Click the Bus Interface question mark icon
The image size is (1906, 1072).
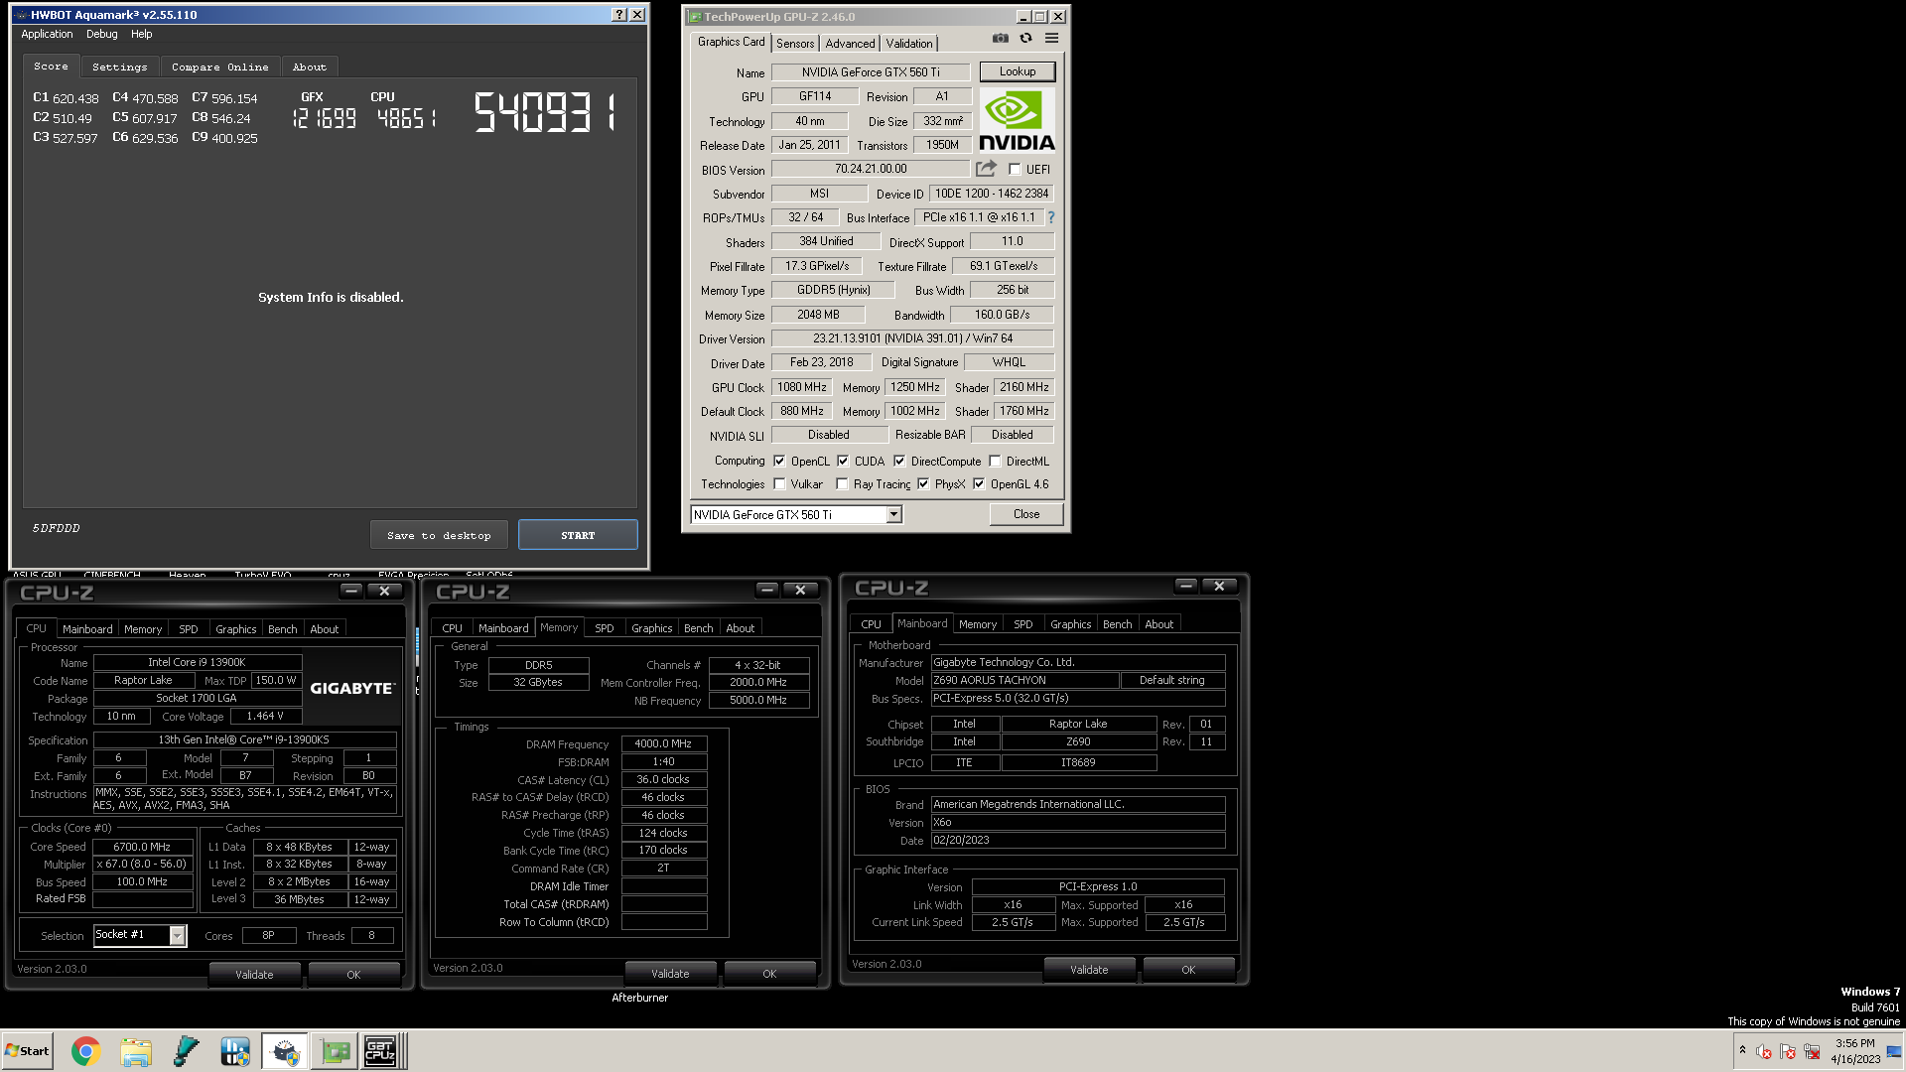1050,217
